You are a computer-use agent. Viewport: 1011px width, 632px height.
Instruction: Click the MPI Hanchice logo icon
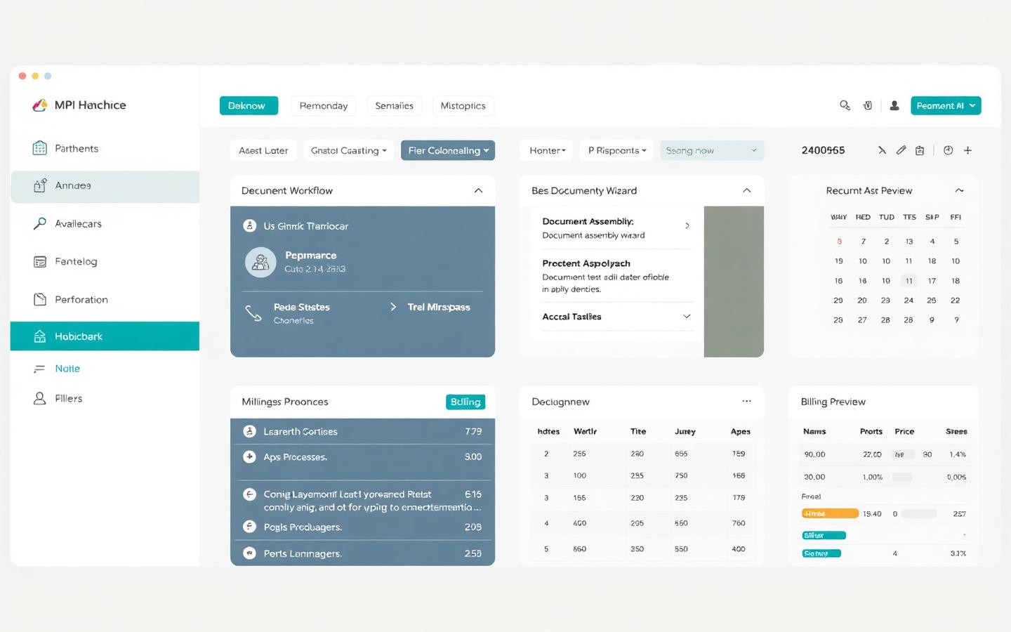39,105
